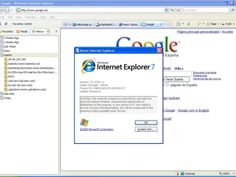The image size is (236, 177).
Task: Open the View menu
Action: pyautogui.click(x=19, y=17)
